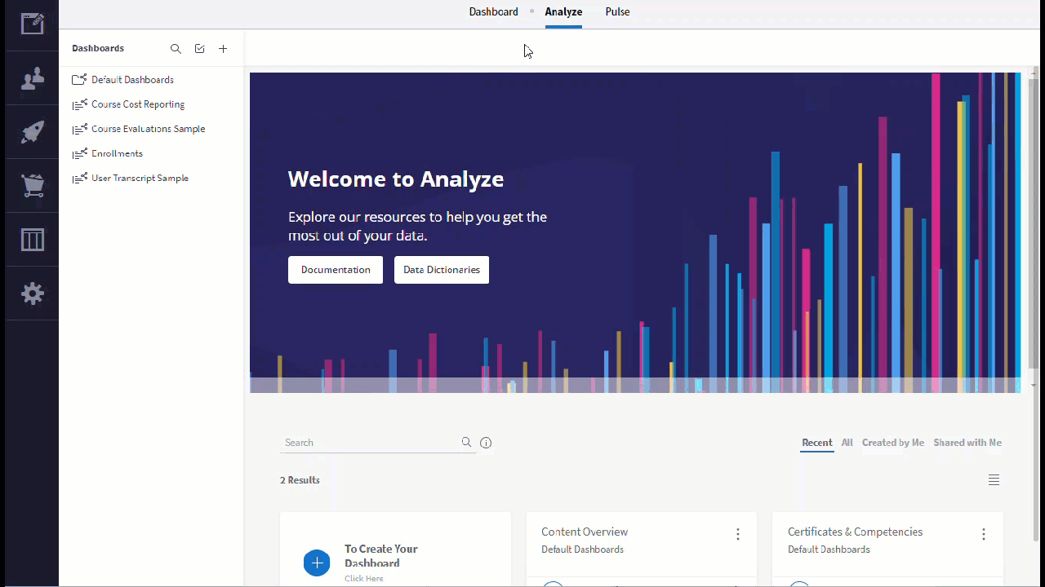The image size is (1045, 587).
Task: Click To Create Your Dashboard text
Action: pos(381,556)
